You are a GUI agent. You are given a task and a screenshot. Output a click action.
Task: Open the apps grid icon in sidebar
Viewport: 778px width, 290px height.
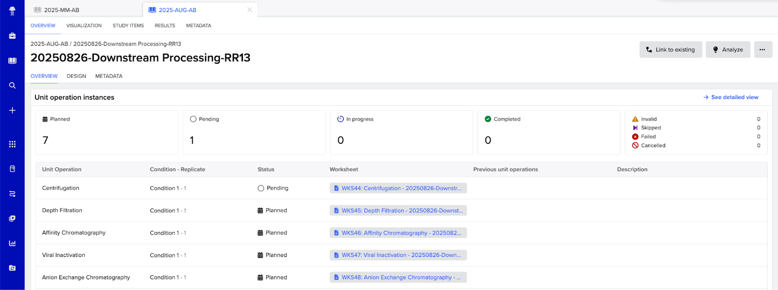coord(12,144)
